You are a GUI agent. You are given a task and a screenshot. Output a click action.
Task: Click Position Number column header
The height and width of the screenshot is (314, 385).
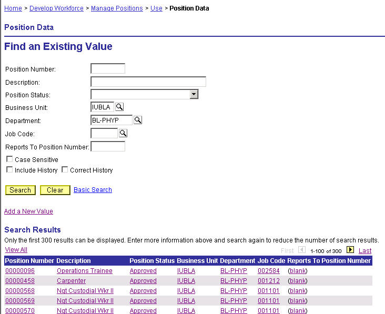[29, 261]
